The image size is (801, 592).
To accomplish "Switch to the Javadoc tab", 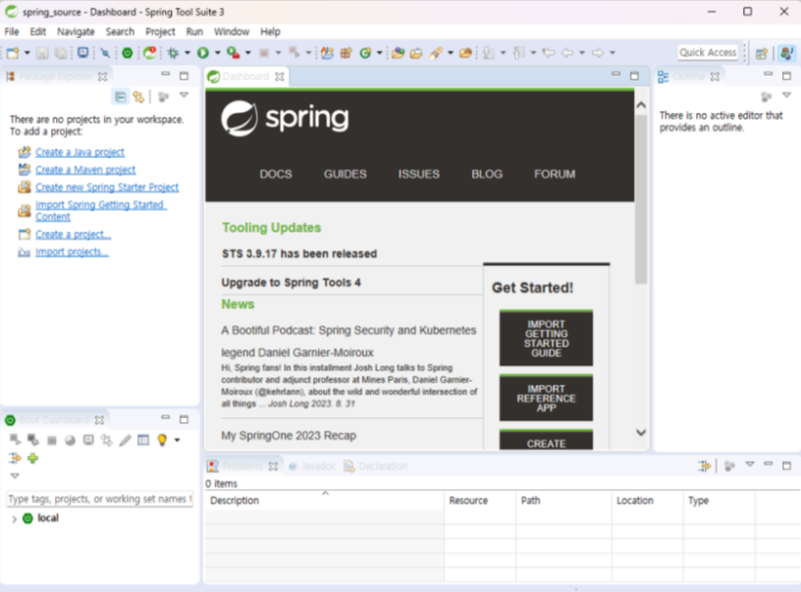I will tap(312, 465).
